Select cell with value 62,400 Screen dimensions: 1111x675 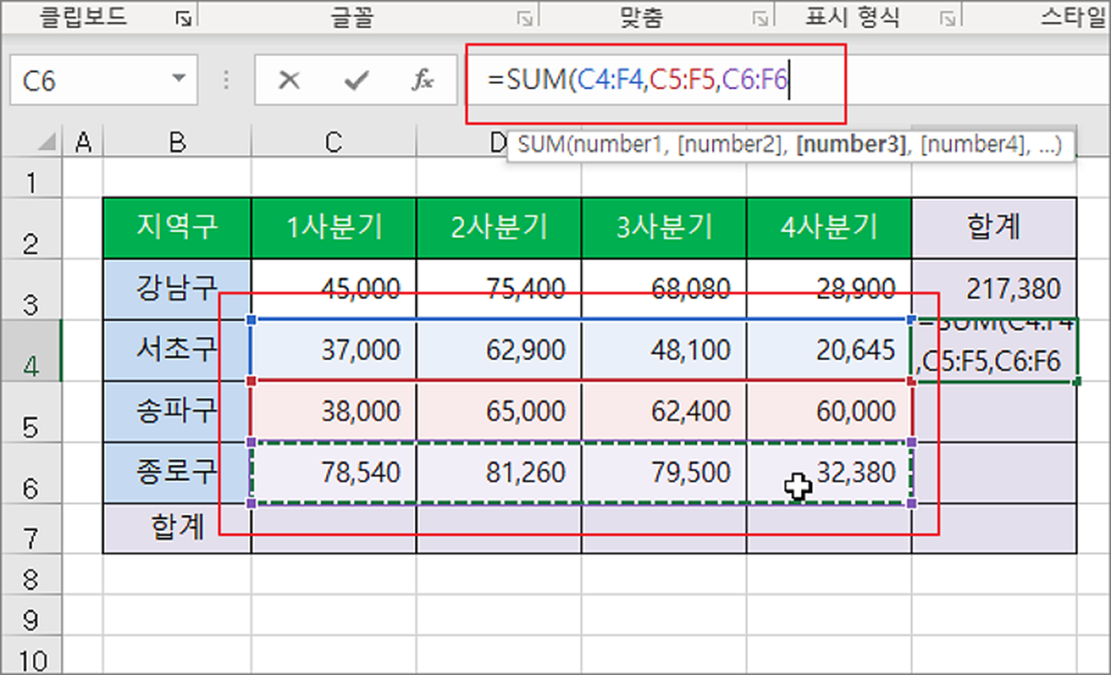664,412
